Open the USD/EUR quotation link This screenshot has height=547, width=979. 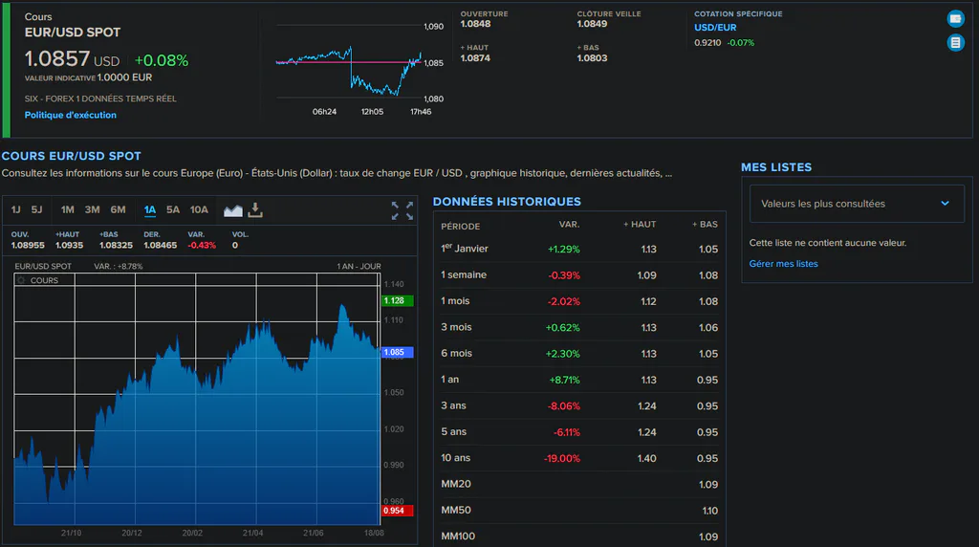(715, 28)
